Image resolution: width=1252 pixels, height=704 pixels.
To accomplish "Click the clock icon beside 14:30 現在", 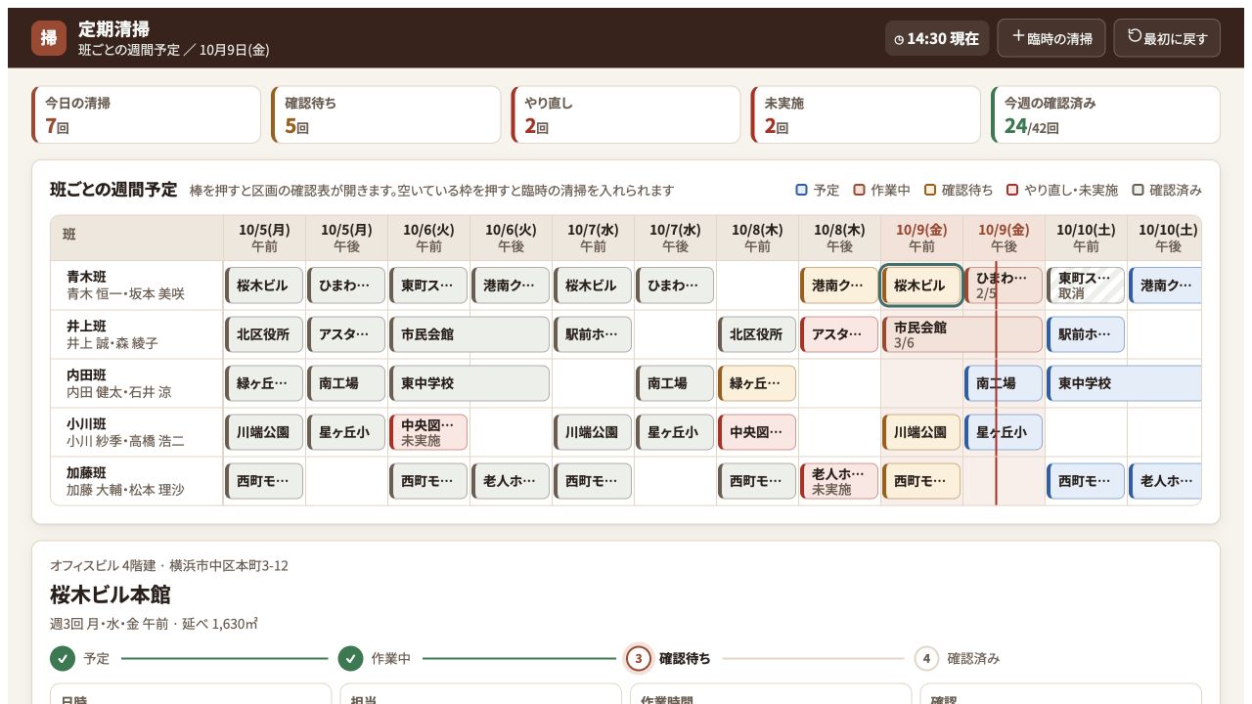I will point(899,39).
